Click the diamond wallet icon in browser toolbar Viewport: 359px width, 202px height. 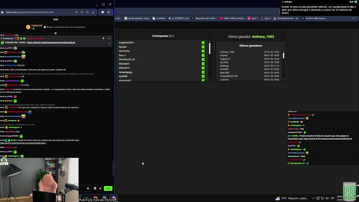pyautogui.click(x=103, y=12)
